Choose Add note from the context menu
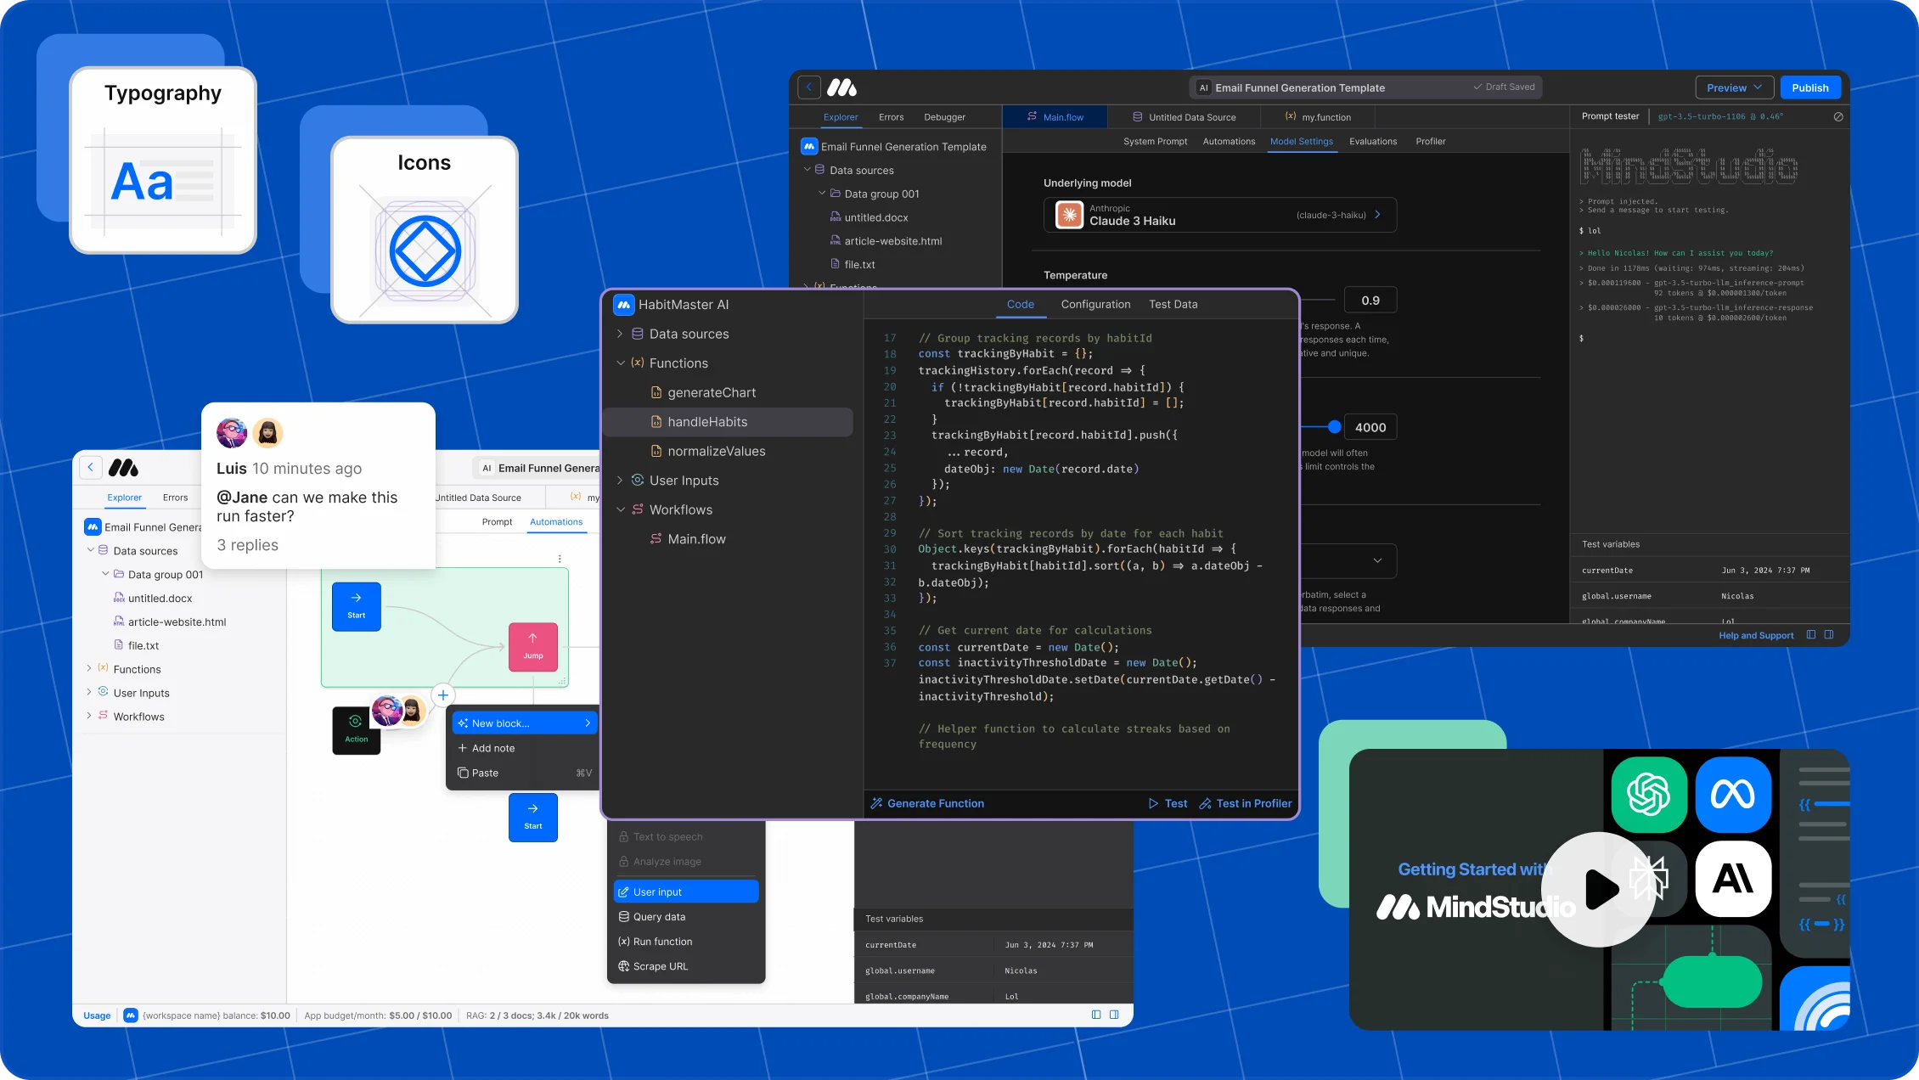This screenshot has width=1919, height=1080. [x=492, y=748]
